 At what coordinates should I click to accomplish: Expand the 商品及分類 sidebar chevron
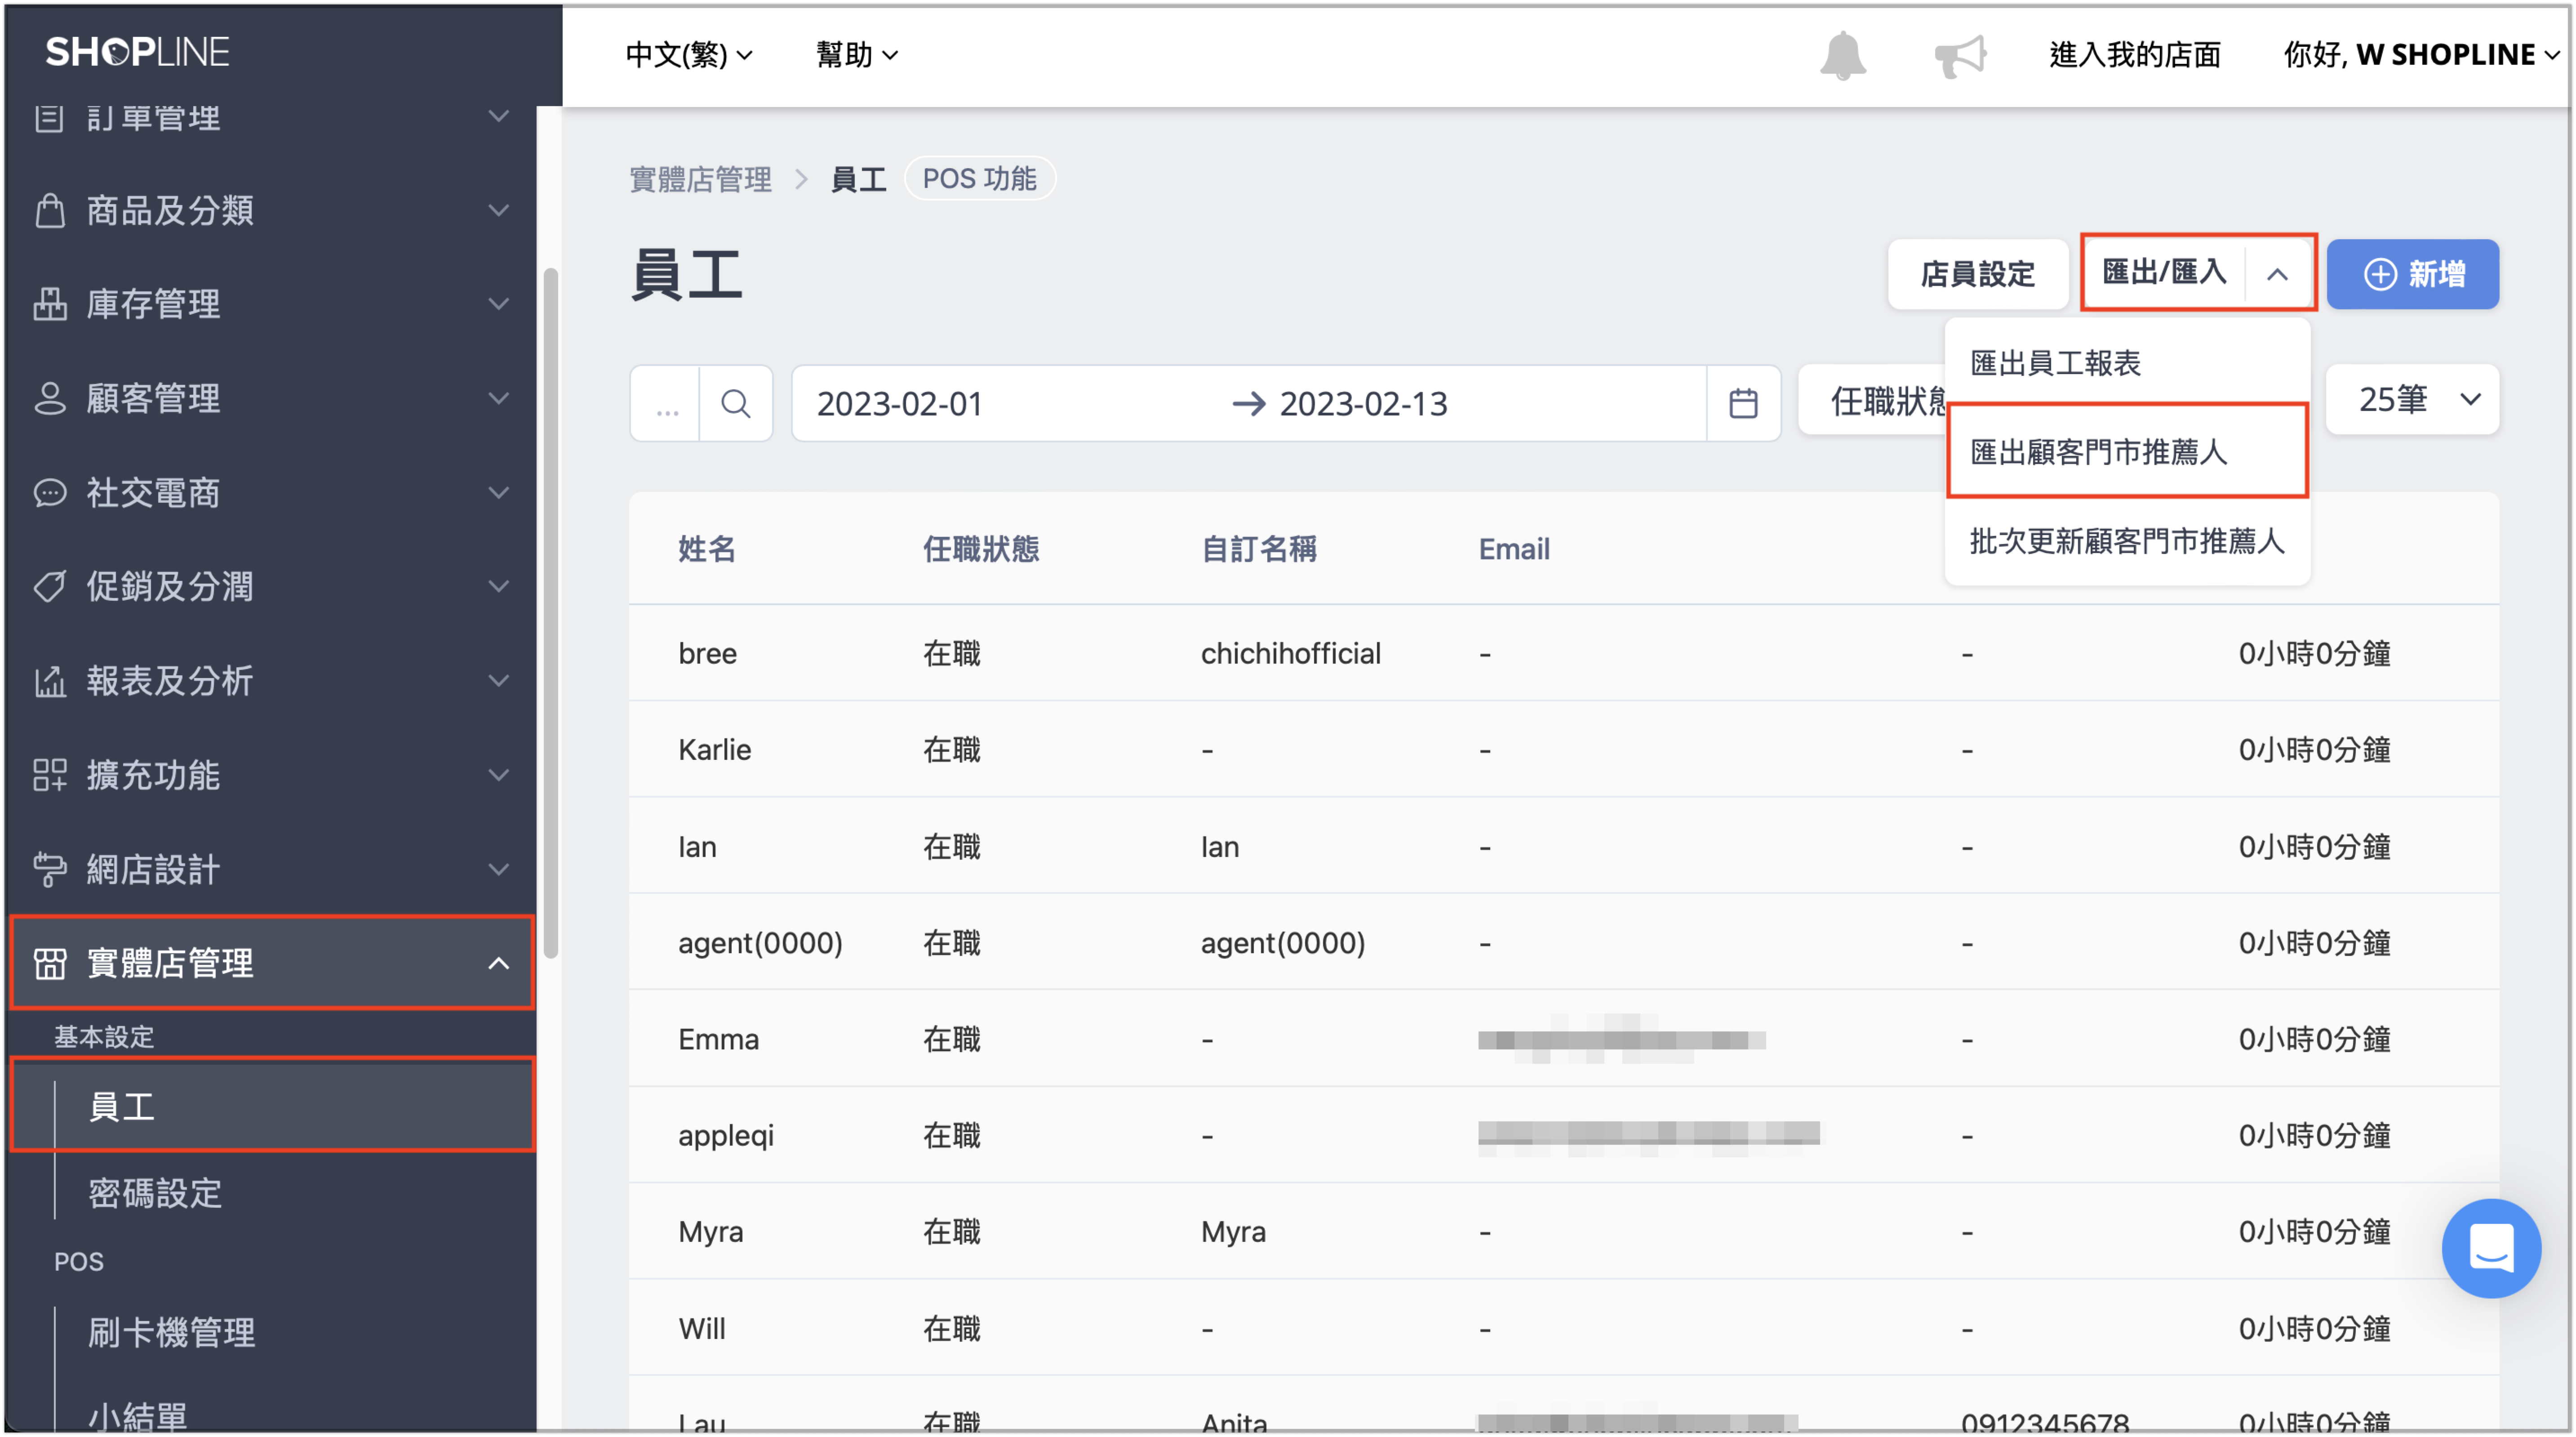point(498,210)
